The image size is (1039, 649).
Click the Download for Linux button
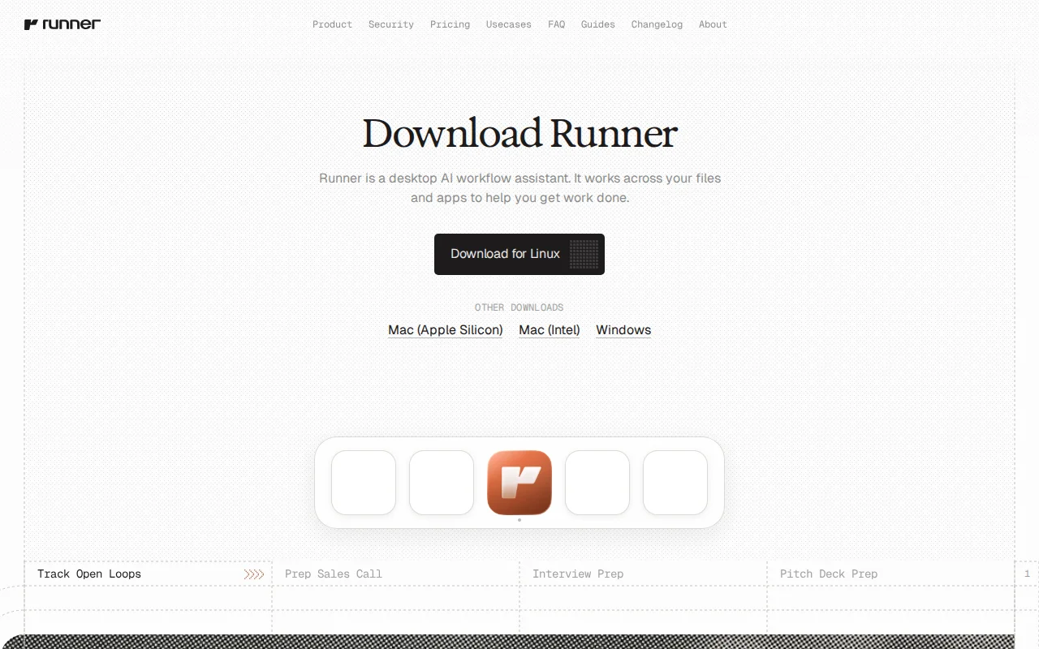pyautogui.click(x=519, y=254)
